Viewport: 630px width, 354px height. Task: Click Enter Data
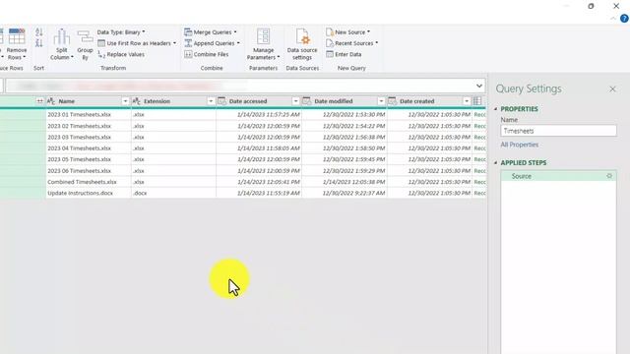[x=344, y=54]
